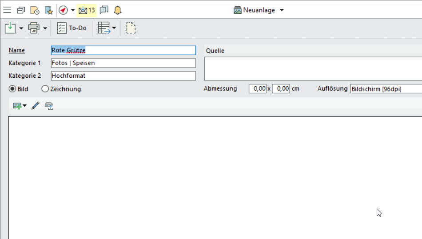Viewport: 422px width, 239px height.
Task: Open the inbox showing 13 messages
Action: (86, 10)
